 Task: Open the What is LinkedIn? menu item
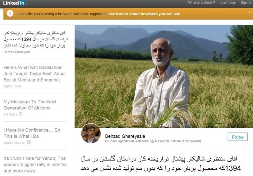pos(201,3)
